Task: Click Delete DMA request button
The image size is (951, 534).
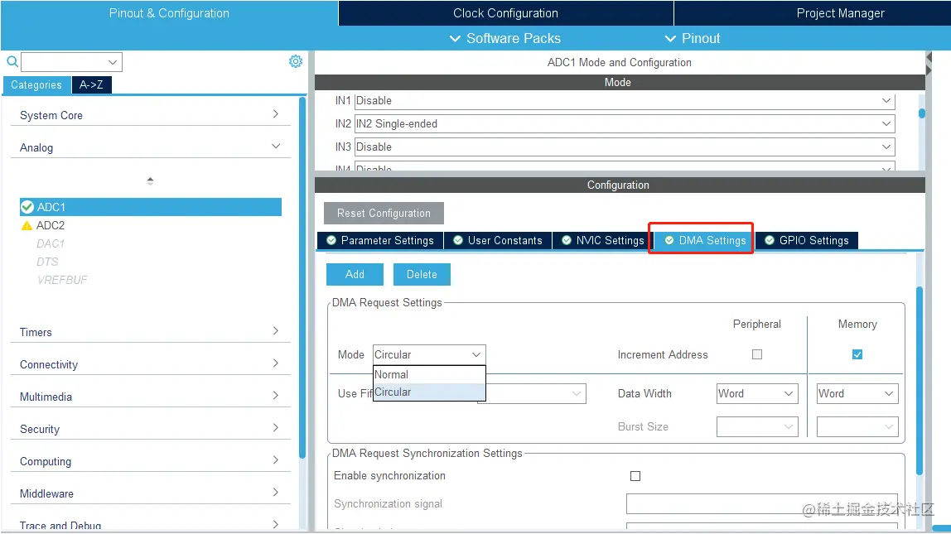Action: tap(422, 275)
